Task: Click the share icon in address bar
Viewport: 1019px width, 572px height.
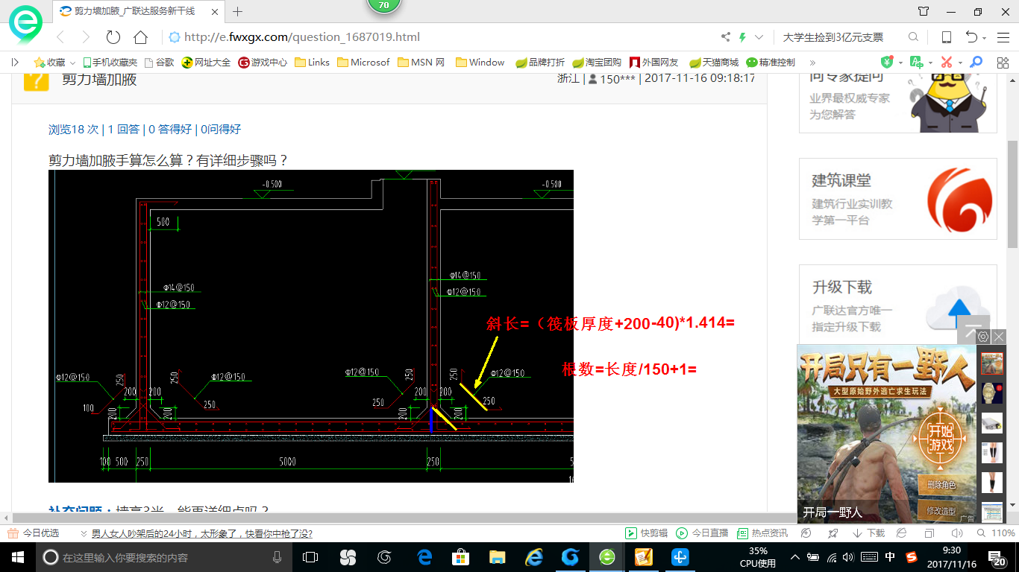Action: point(726,37)
